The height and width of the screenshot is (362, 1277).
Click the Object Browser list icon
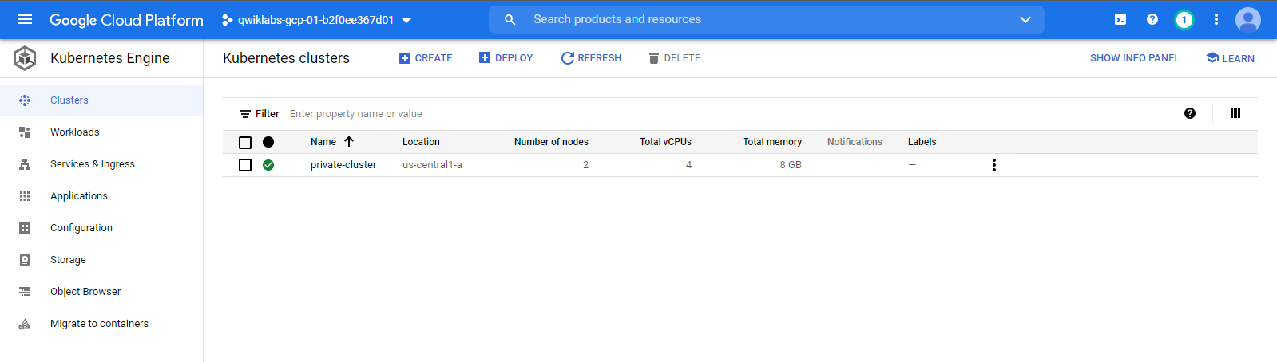click(25, 292)
